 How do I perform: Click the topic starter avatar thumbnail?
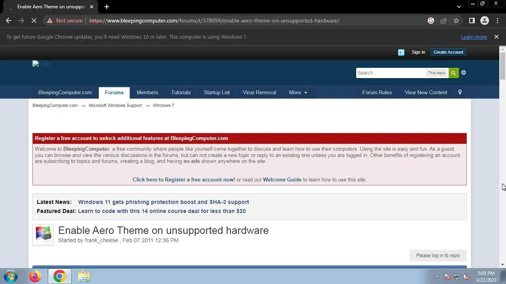point(43,235)
